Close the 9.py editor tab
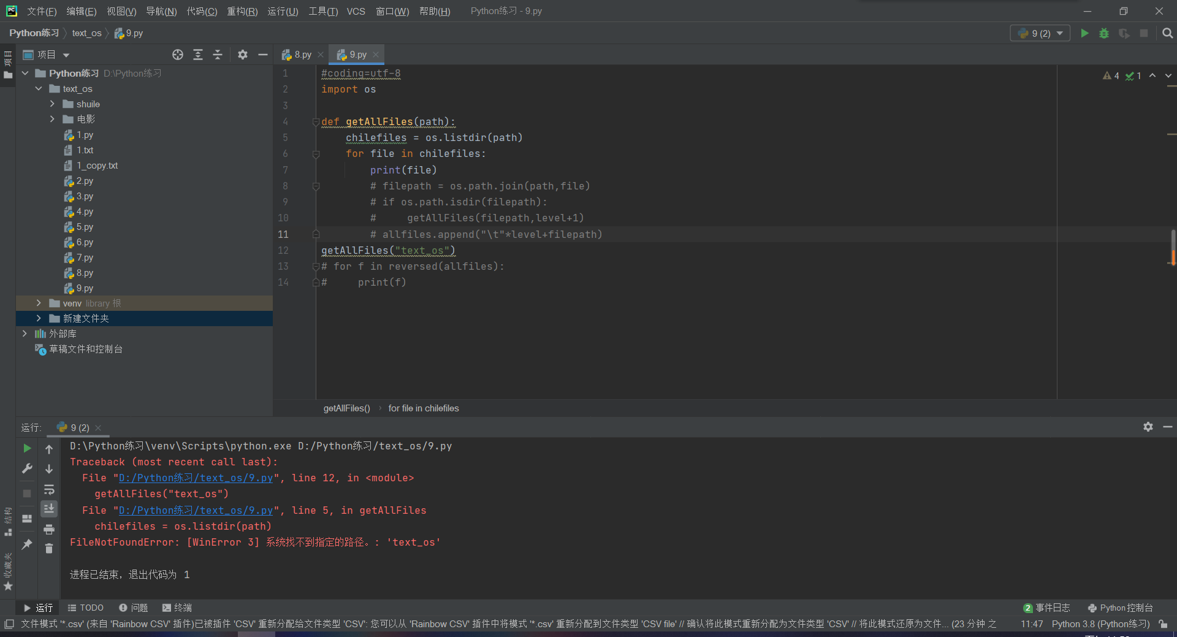1177x637 pixels. pos(376,55)
